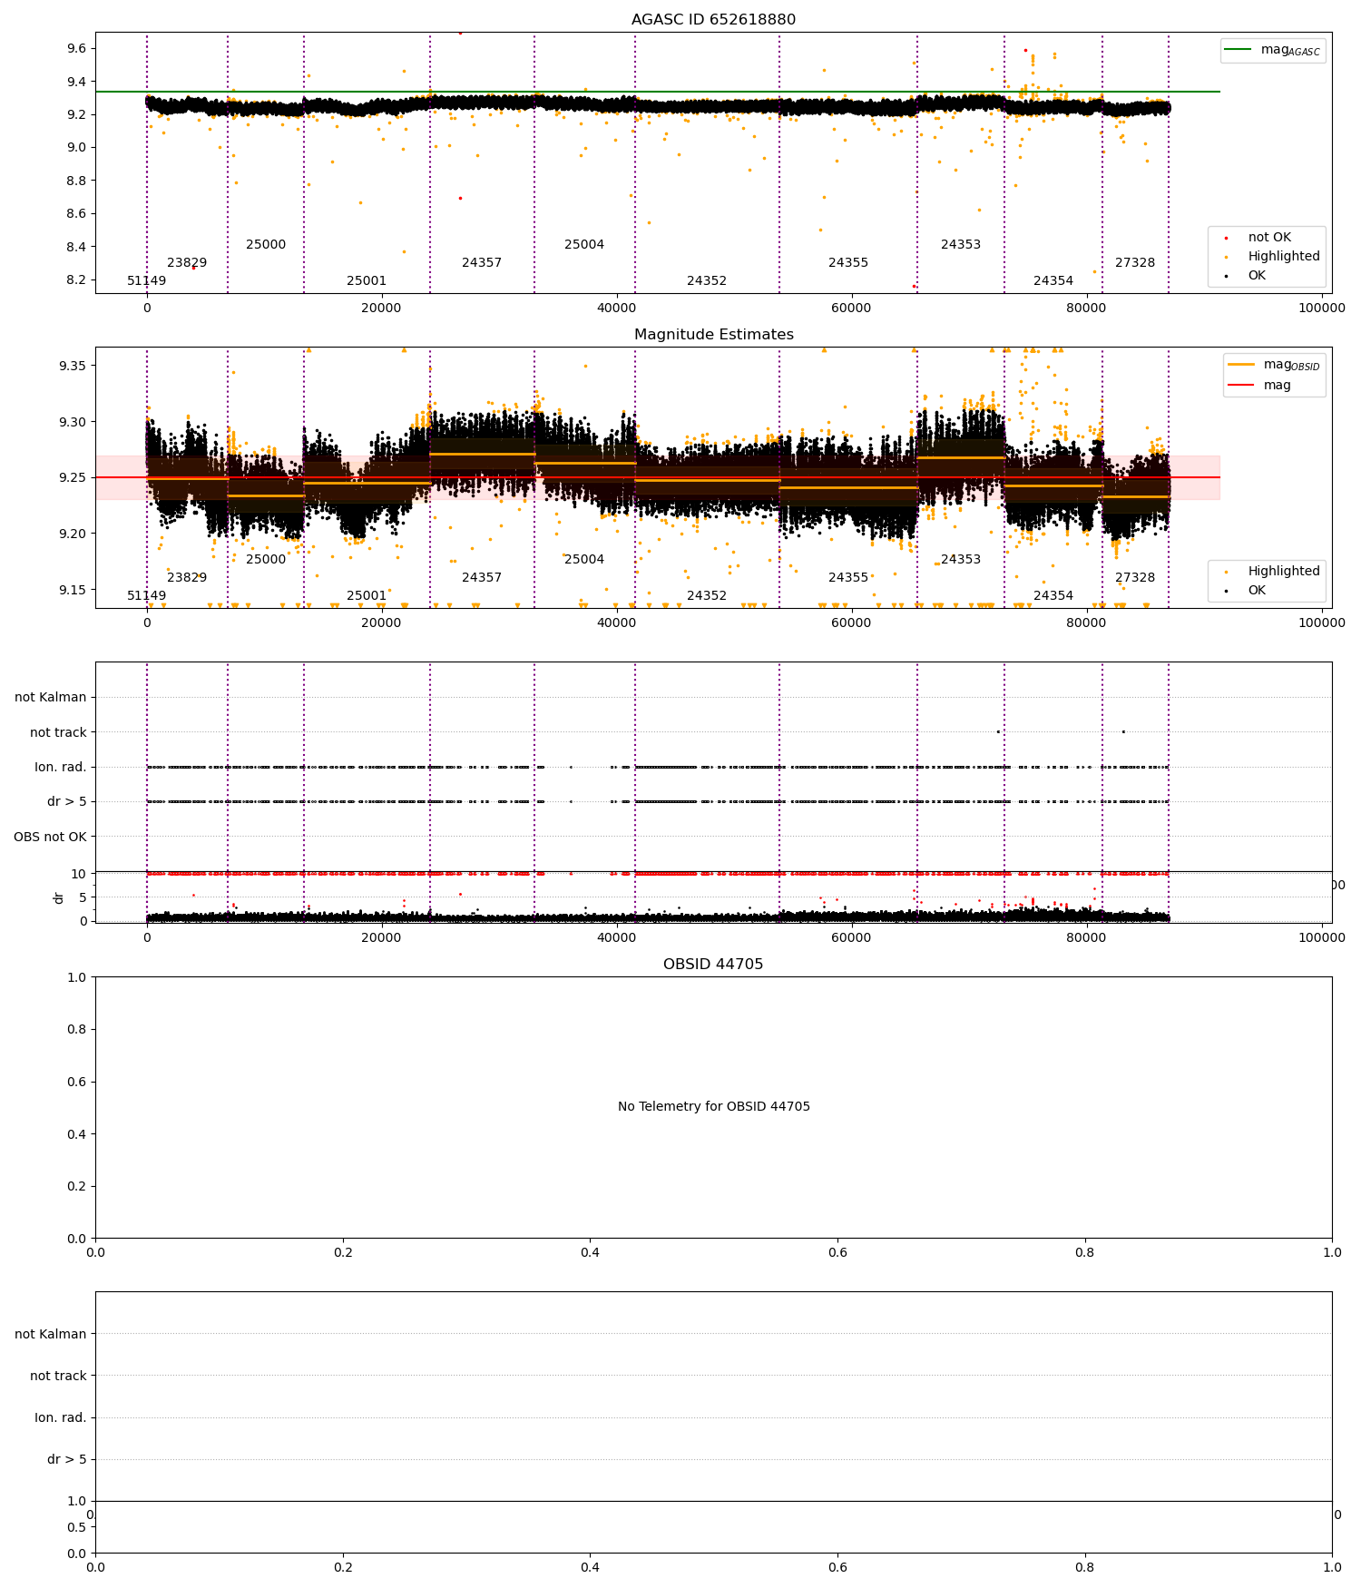Click the 'OBSID 44705' plot title
Image resolution: width=1361 pixels, height=1588 pixels.
pos(713,965)
